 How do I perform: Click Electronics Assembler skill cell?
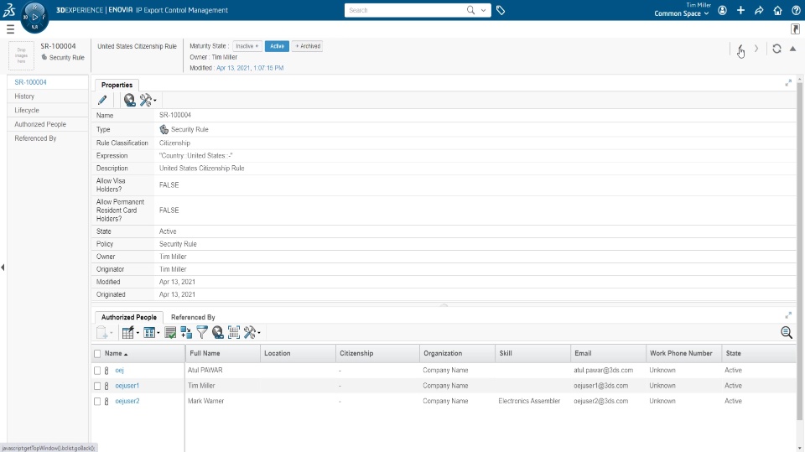tap(529, 401)
